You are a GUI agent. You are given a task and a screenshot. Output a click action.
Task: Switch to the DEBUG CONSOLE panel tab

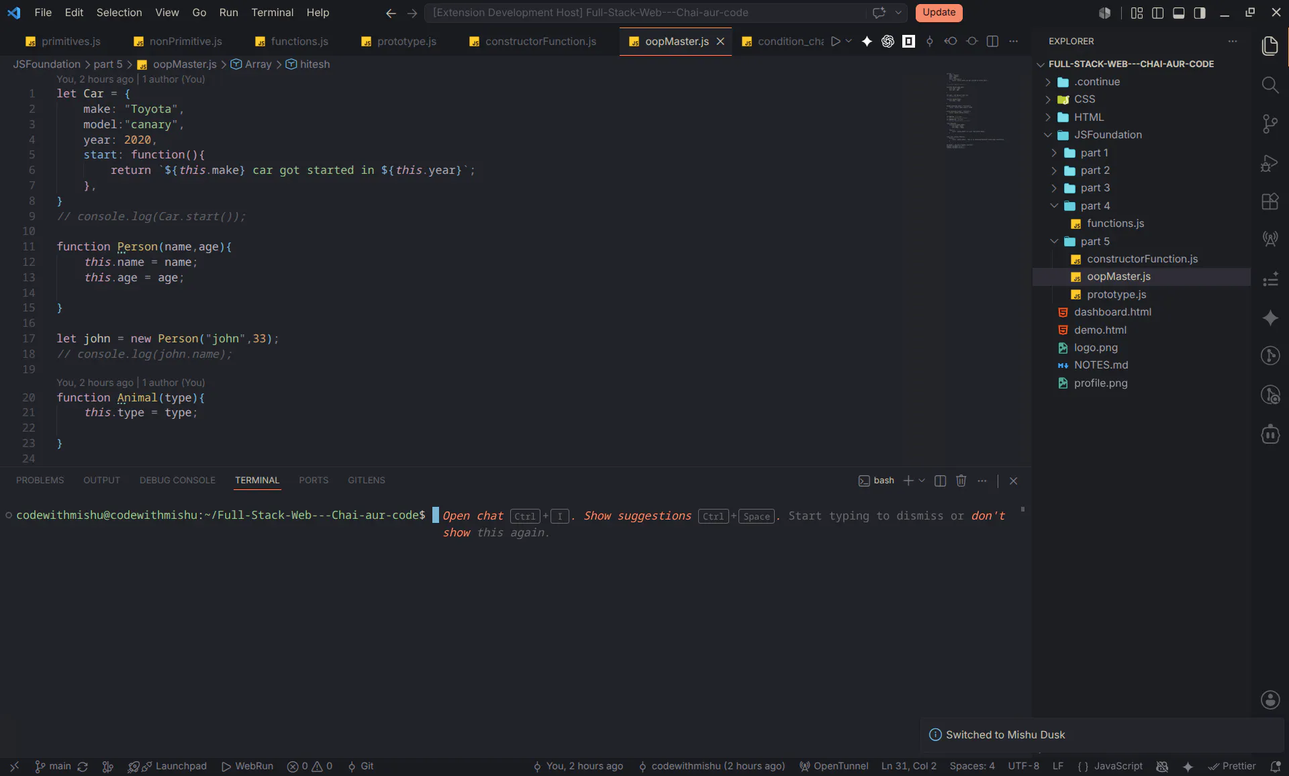(177, 481)
